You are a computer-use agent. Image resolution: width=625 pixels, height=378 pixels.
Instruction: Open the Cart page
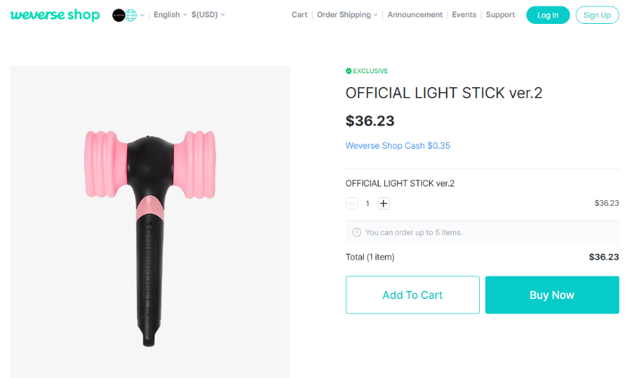click(x=299, y=15)
